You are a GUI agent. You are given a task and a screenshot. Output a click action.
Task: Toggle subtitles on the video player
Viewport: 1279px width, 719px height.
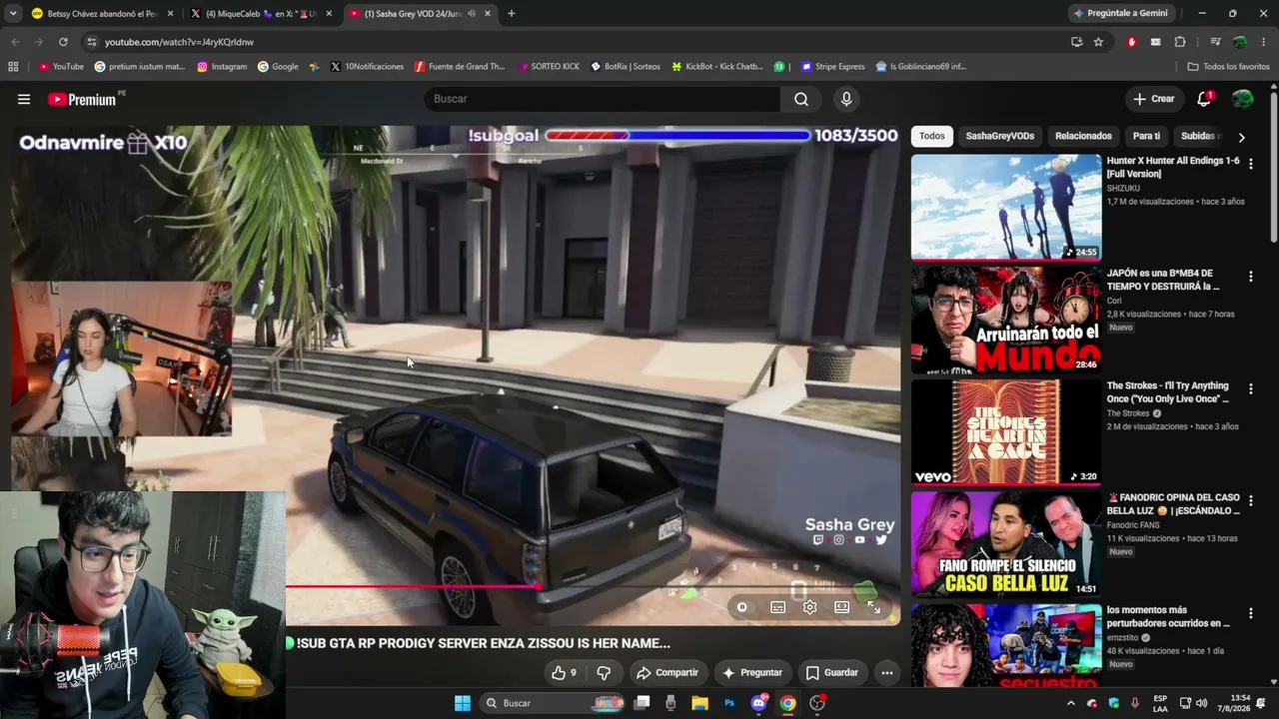777,607
